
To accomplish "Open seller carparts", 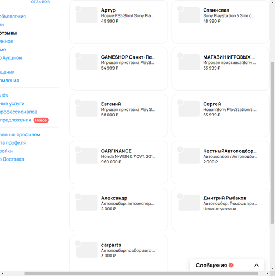I will click(111, 245).
